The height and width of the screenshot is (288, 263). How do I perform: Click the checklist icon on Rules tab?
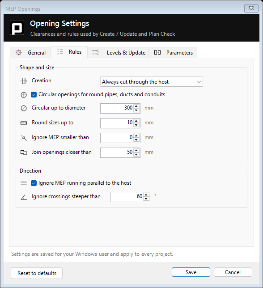60,51
